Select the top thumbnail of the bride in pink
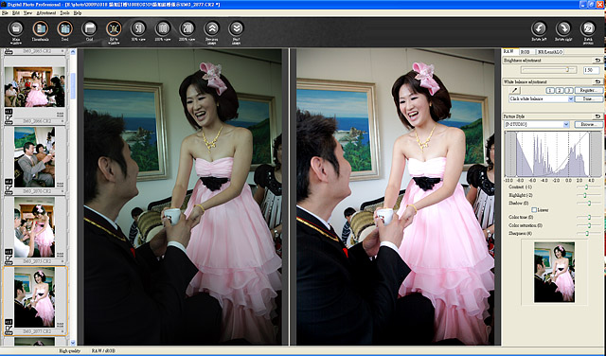Viewport: 606px width, 356px height. pyautogui.click(x=35, y=87)
